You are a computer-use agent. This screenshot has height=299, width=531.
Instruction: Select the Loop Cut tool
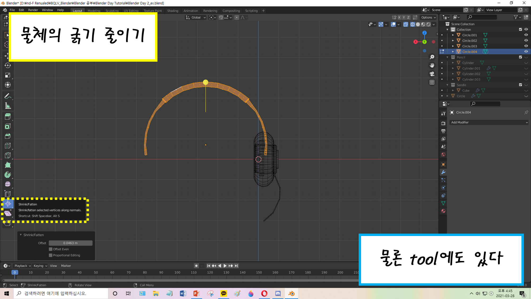pos(8,146)
